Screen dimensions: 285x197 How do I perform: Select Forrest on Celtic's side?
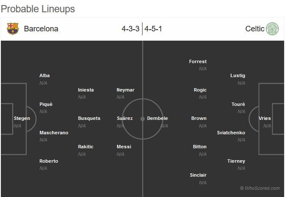coord(198,61)
